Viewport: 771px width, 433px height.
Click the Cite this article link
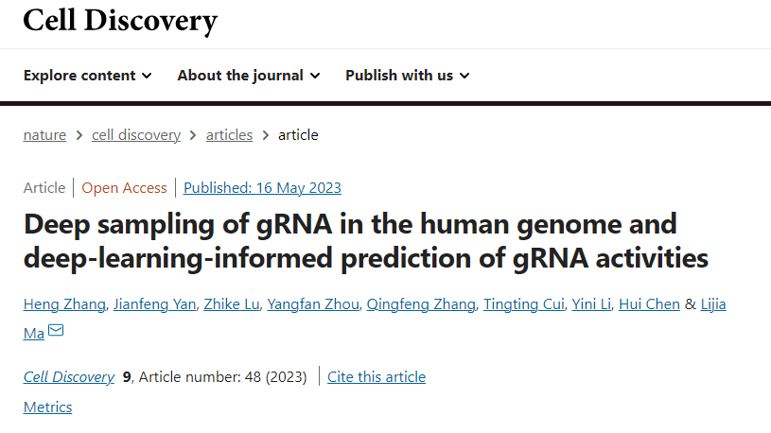377,377
